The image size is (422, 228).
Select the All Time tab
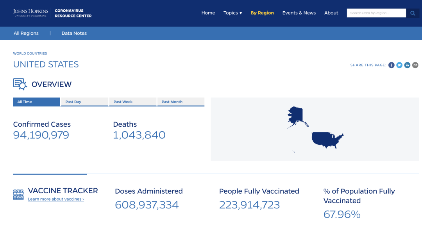[37, 102]
